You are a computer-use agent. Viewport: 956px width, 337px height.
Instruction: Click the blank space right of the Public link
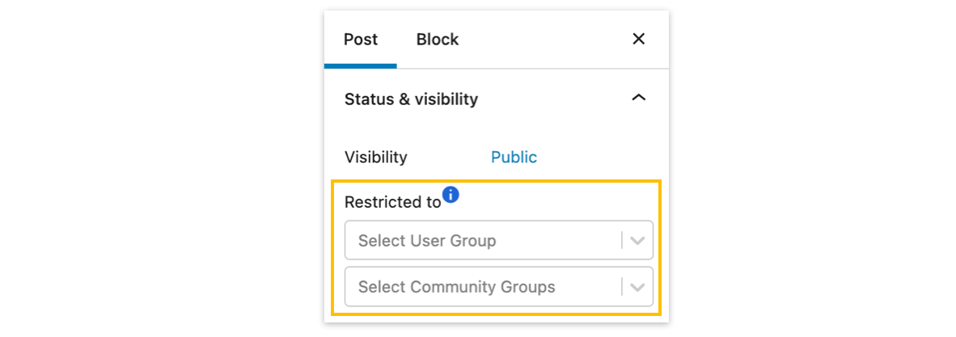tap(599, 157)
